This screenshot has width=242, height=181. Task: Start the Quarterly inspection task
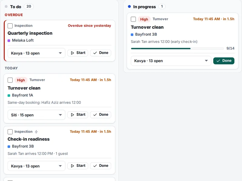(x=78, y=53)
